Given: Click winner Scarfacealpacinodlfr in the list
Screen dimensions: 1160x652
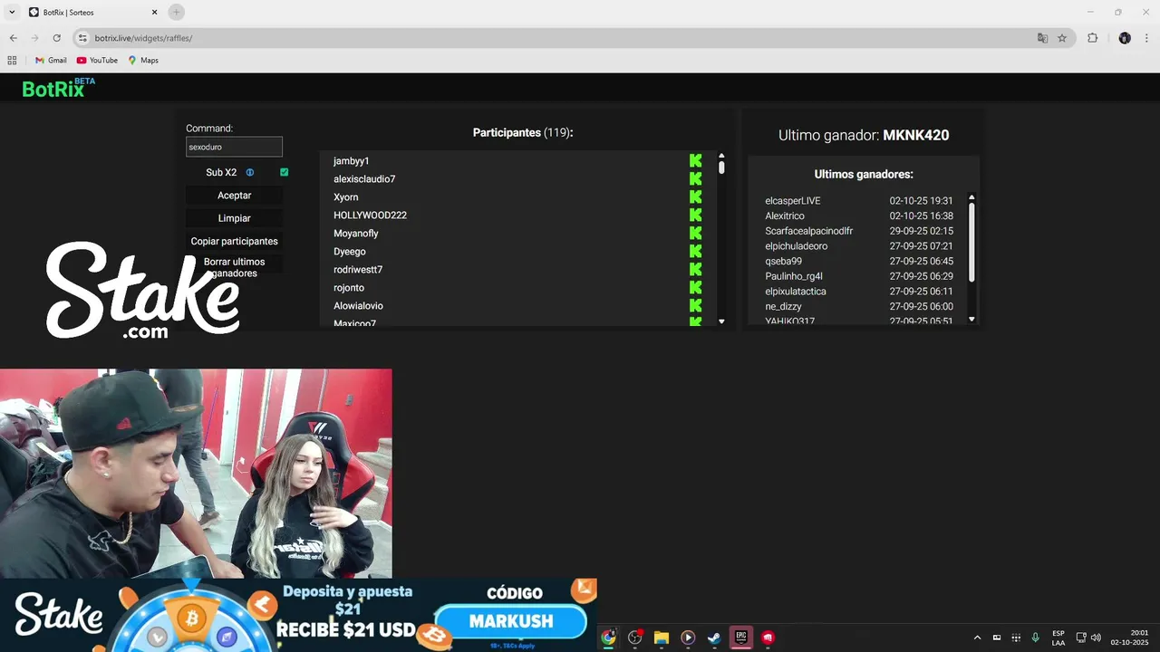Looking at the screenshot, I should (x=808, y=231).
